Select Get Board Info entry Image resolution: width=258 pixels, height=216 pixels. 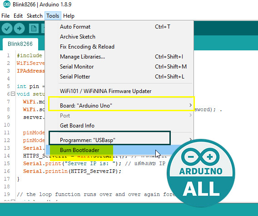click(119, 126)
